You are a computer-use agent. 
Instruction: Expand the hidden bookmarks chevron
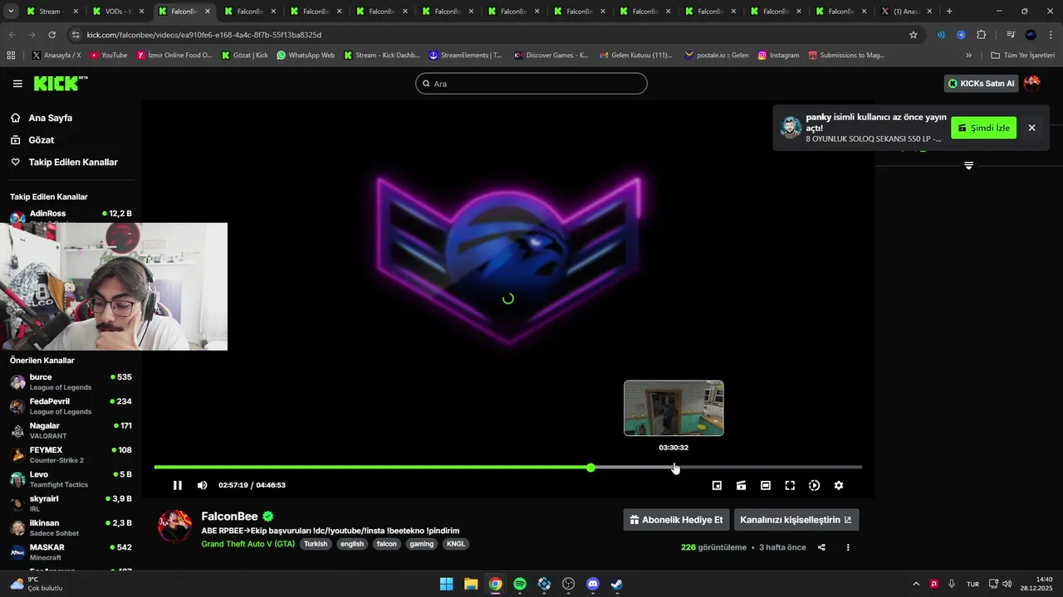point(968,56)
